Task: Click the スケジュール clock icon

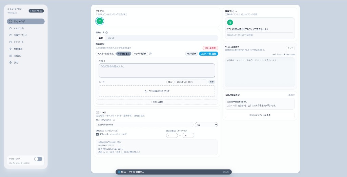Action: click(x=11, y=42)
